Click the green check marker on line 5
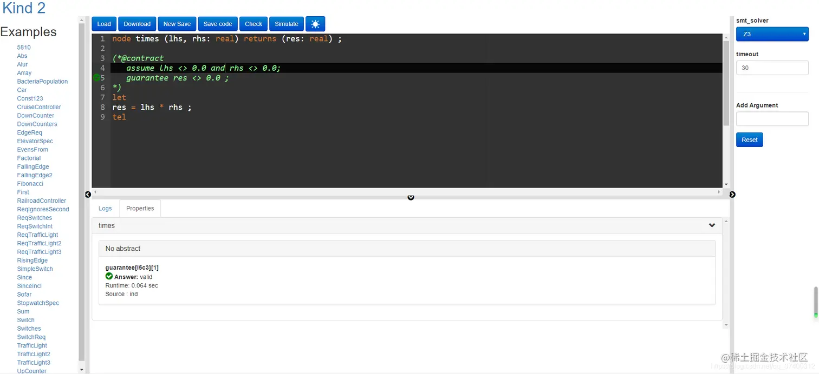819x374 pixels. (96, 78)
